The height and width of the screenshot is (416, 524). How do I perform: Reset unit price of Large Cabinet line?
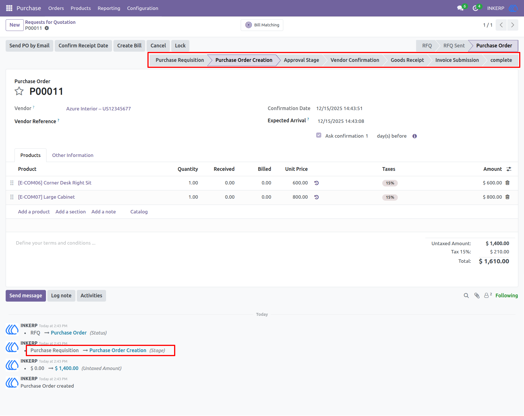pos(316,197)
